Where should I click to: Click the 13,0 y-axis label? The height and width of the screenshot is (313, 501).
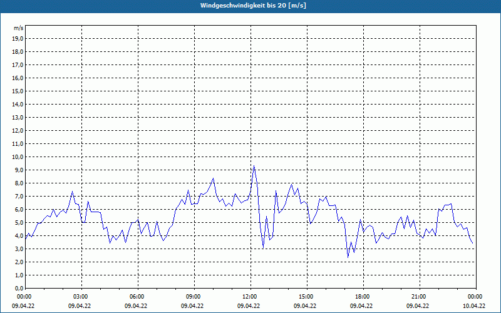18,118
